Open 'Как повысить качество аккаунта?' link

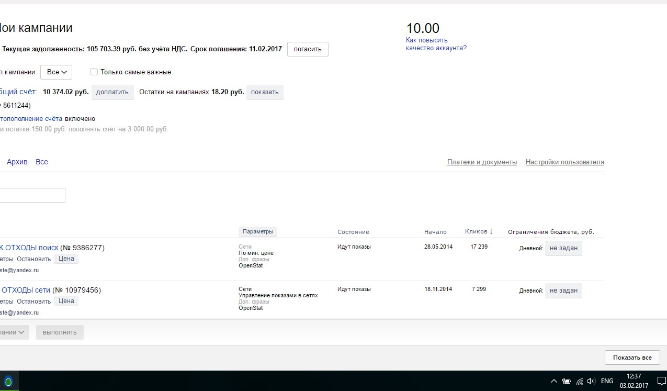coord(436,44)
